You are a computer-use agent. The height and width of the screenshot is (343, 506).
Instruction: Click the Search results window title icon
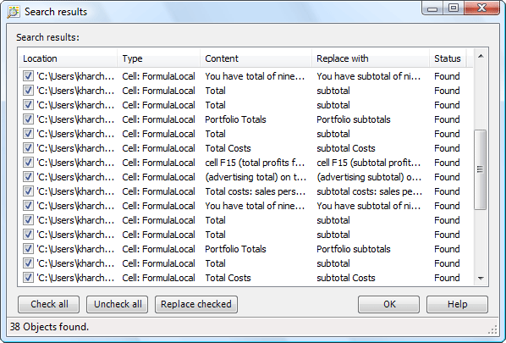pos(14,12)
